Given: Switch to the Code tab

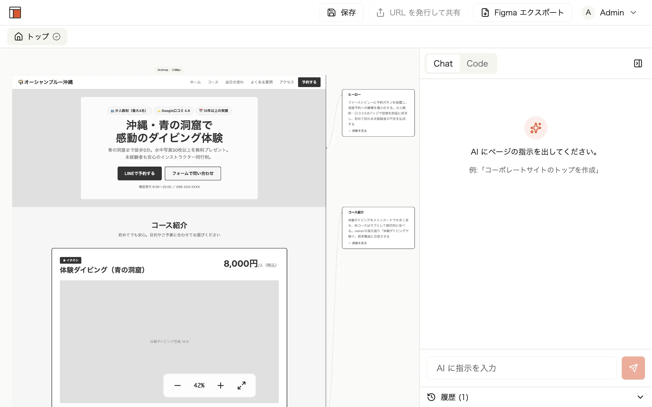Looking at the screenshot, I should pos(477,63).
